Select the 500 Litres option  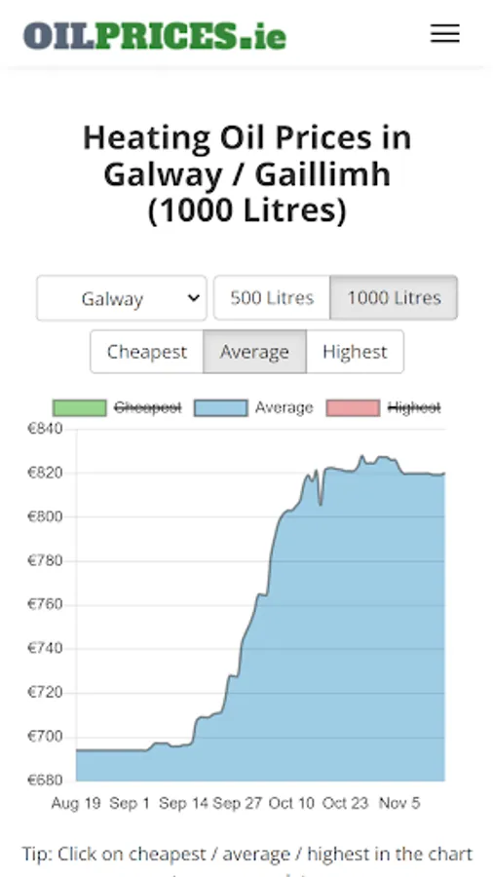tap(272, 297)
